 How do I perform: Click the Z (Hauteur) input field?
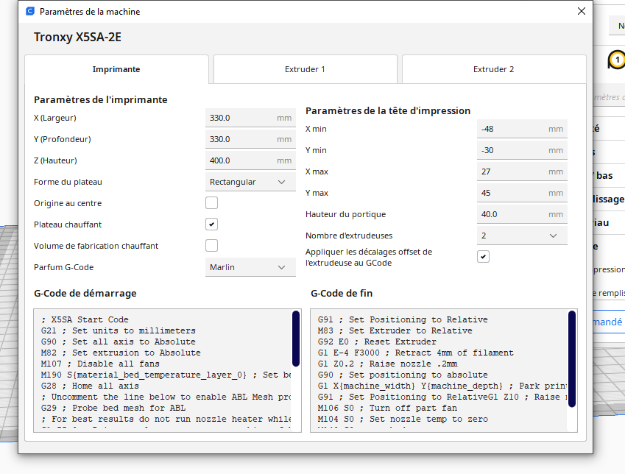tap(250, 160)
